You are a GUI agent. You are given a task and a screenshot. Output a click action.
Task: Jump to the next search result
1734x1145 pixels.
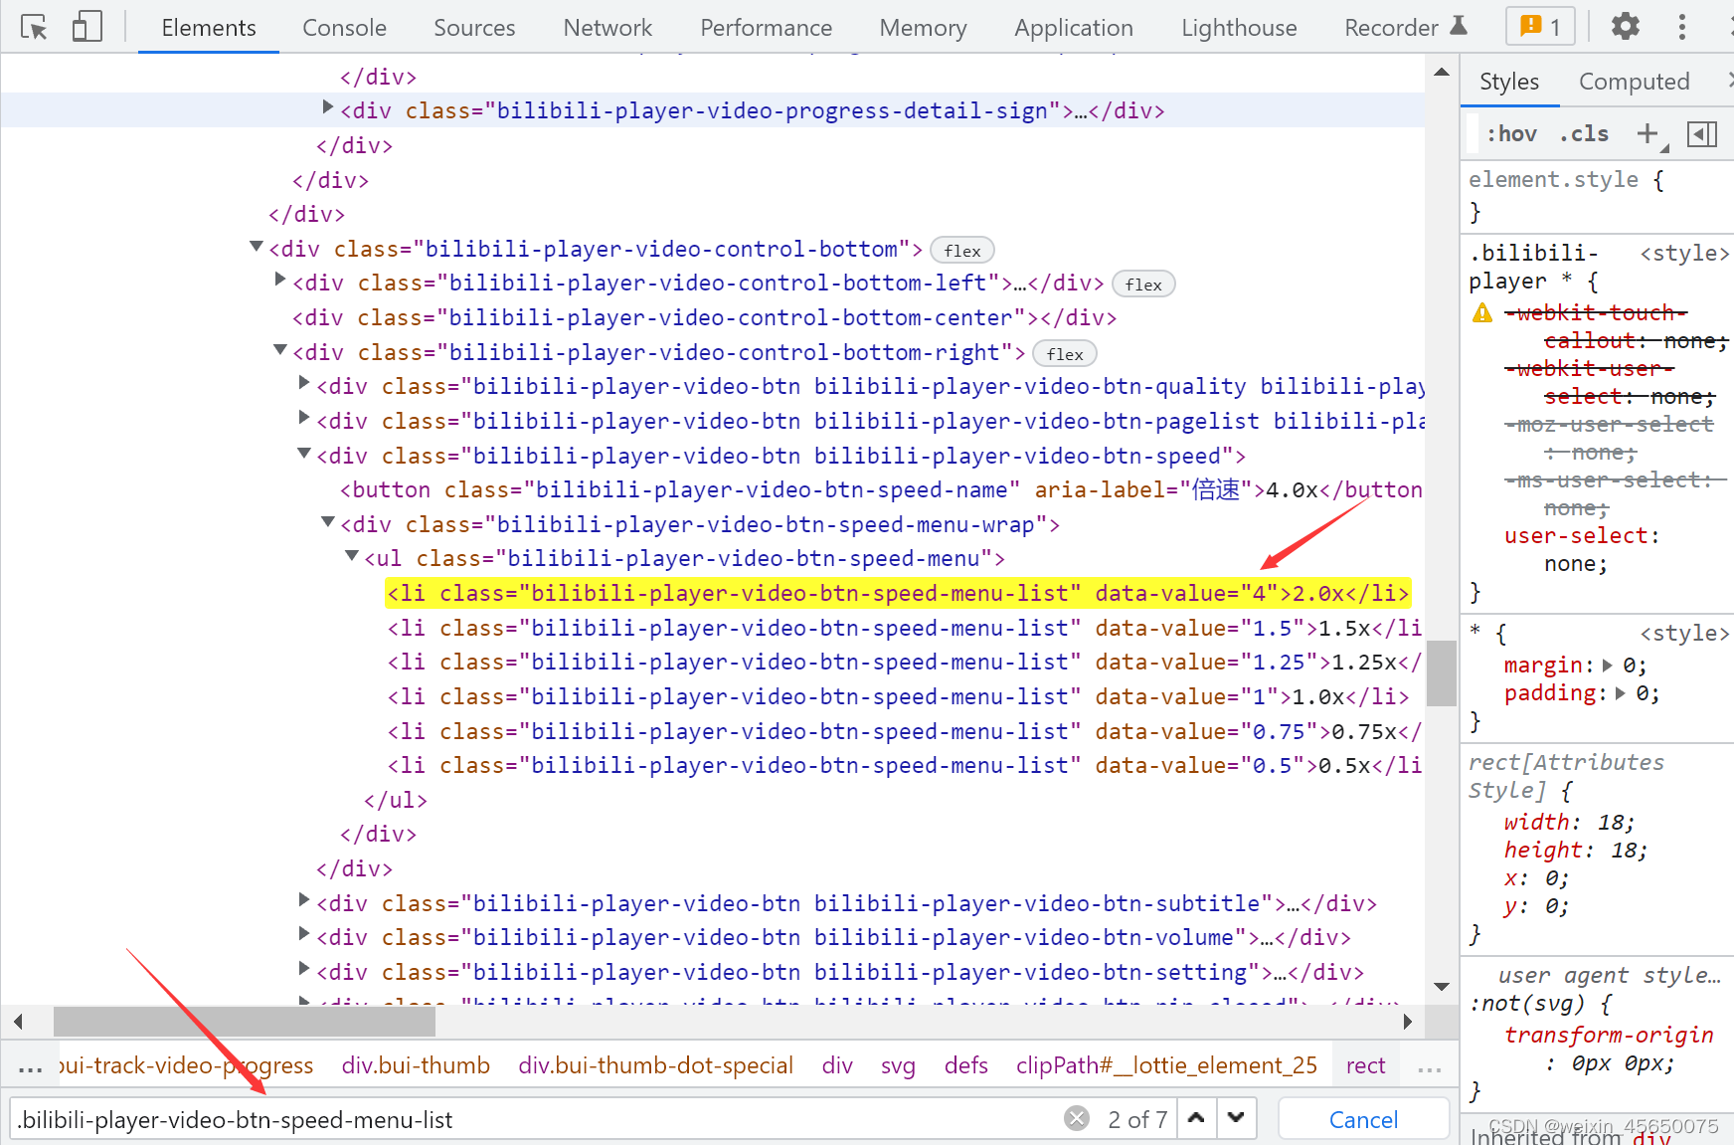point(1236,1119)
